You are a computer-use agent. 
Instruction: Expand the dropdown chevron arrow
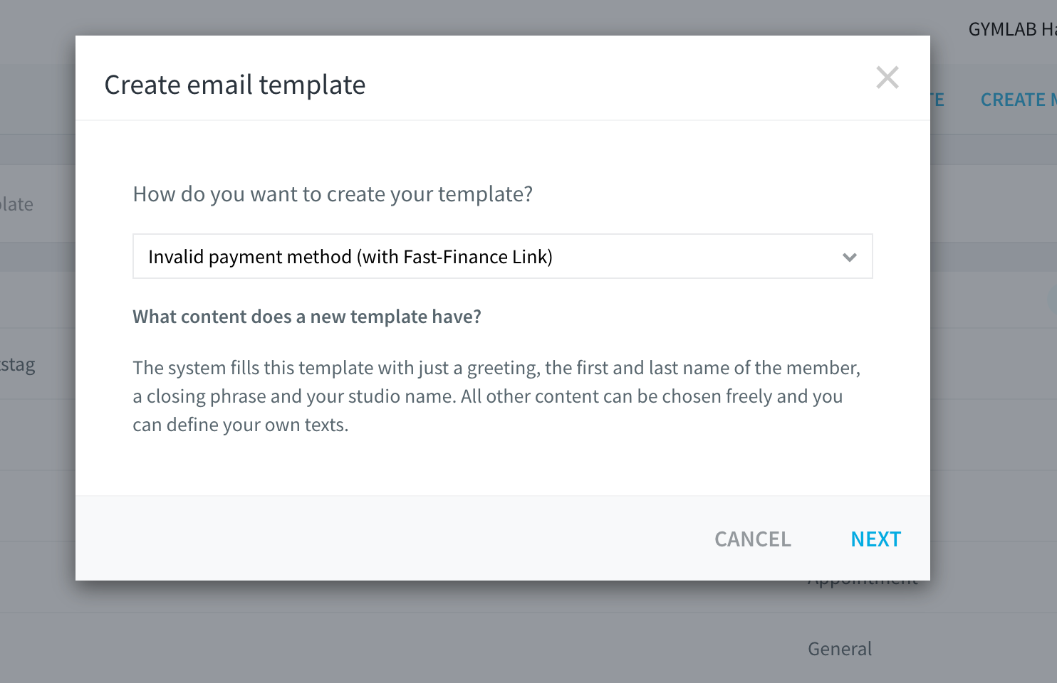849,257
